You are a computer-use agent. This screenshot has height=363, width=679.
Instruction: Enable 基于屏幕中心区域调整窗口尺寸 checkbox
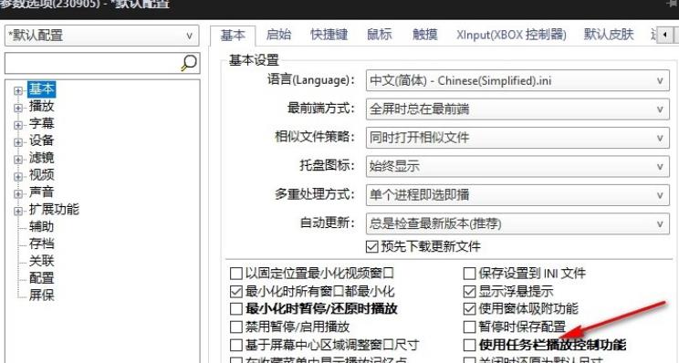pyautogui.click(x=236, y=345)
